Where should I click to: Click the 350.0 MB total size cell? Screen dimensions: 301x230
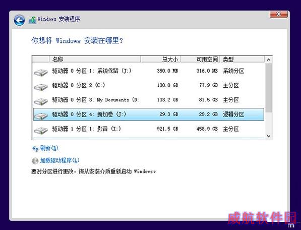pyautogui.click(x=167, y=71)
